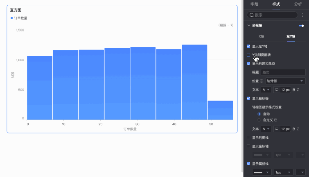309x177 pixels.
Task: Click the search magnifier icon
Action: click(251, 15)
